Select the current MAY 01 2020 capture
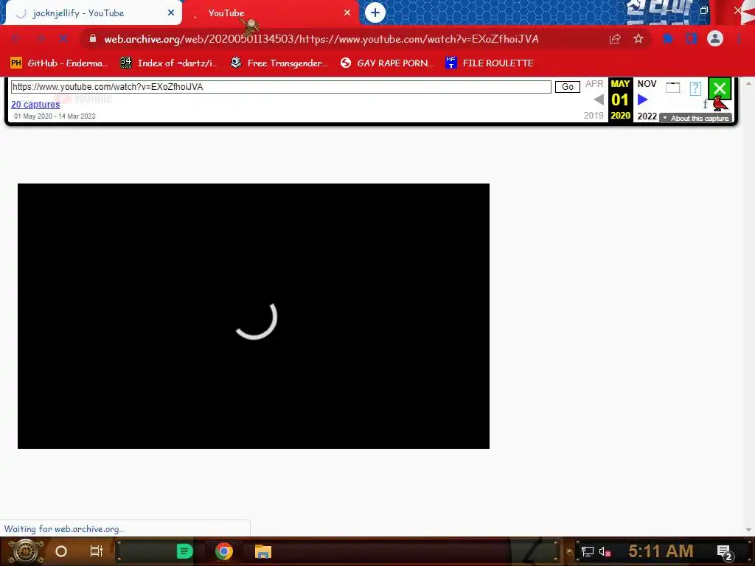This screenshot has width=755, height=566. pyautogui.click(x=620, y=99)
